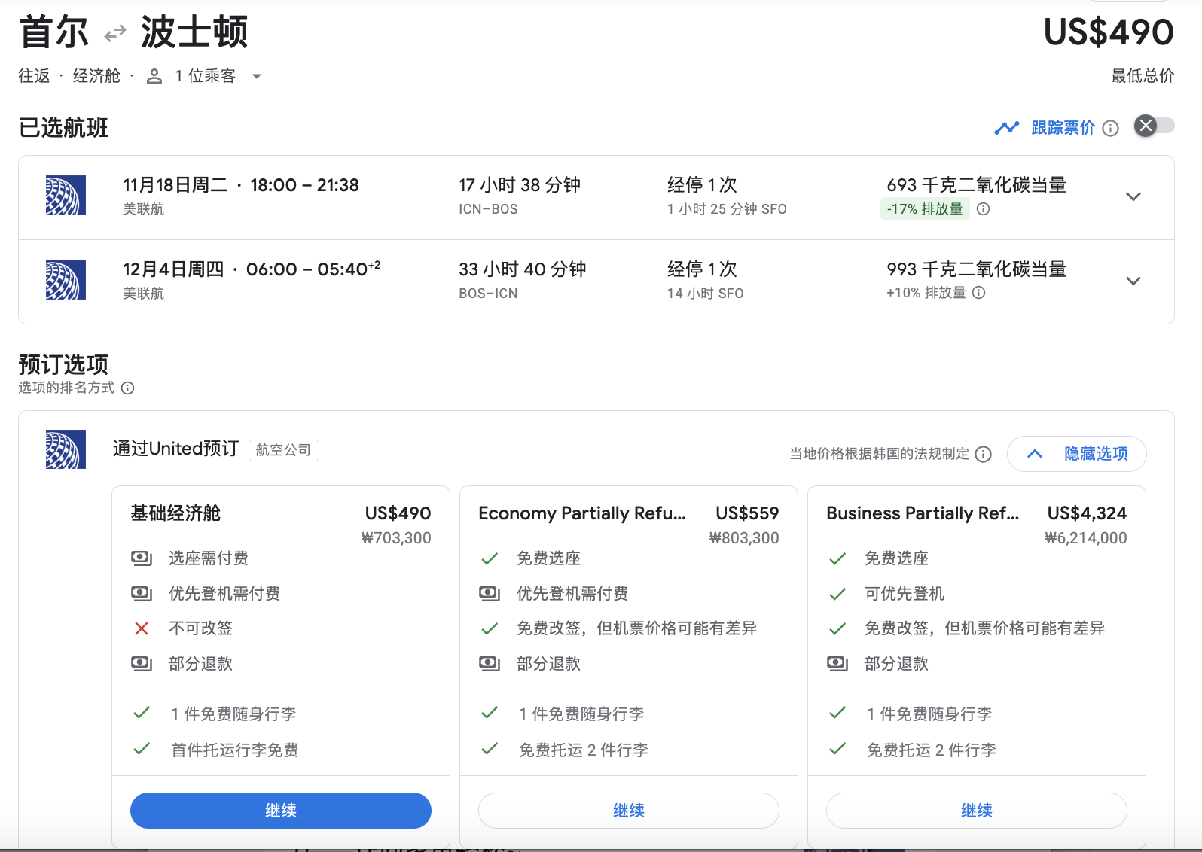The height and width of the screenshot is (852, 1202).
Task: Click info icon next to 跟踪票价
Action: (1110, 129)
